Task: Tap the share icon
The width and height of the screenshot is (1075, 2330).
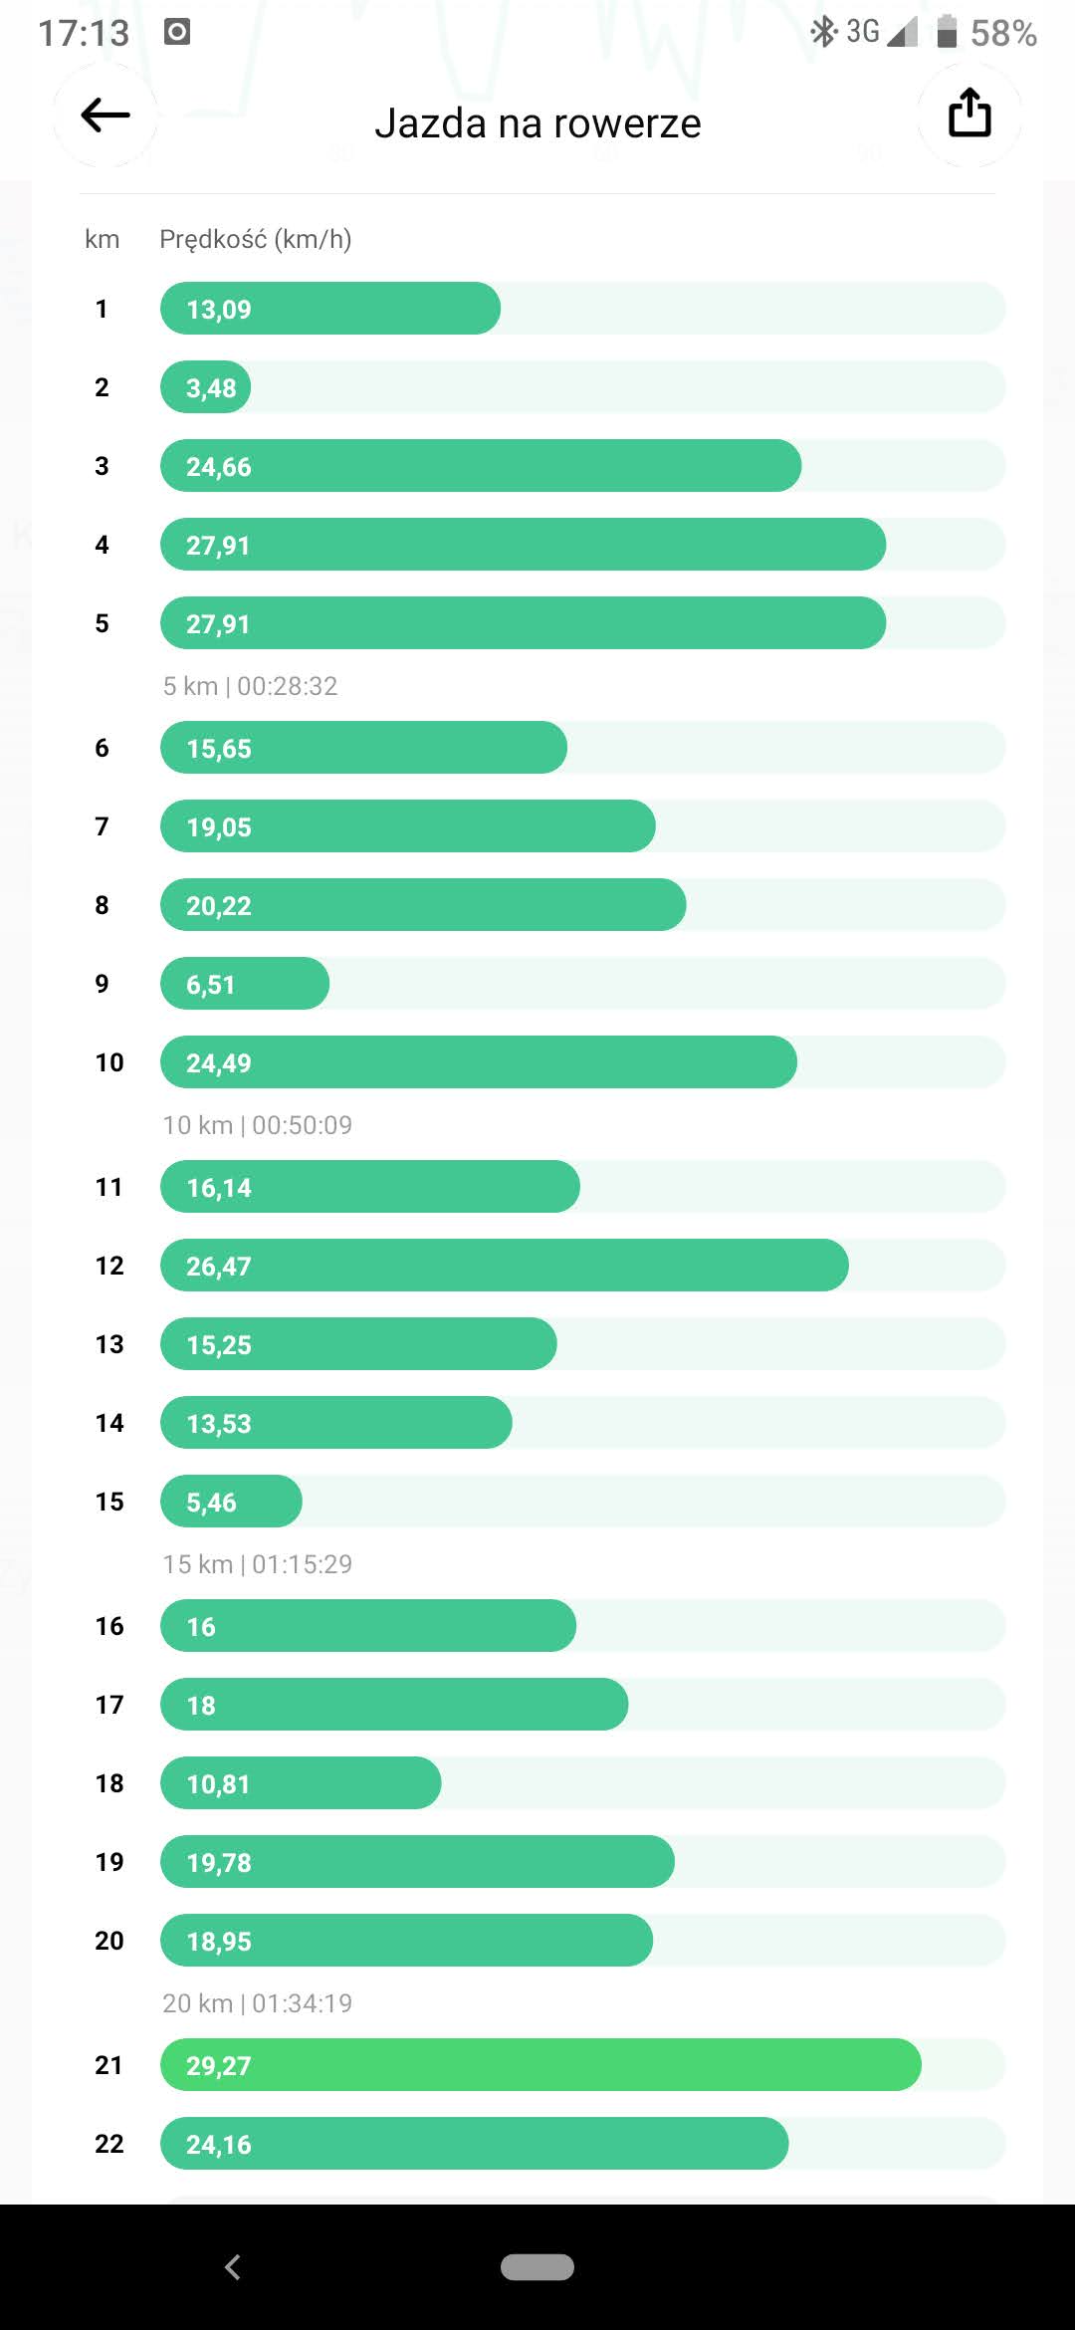Action: [x=968, y=114]
